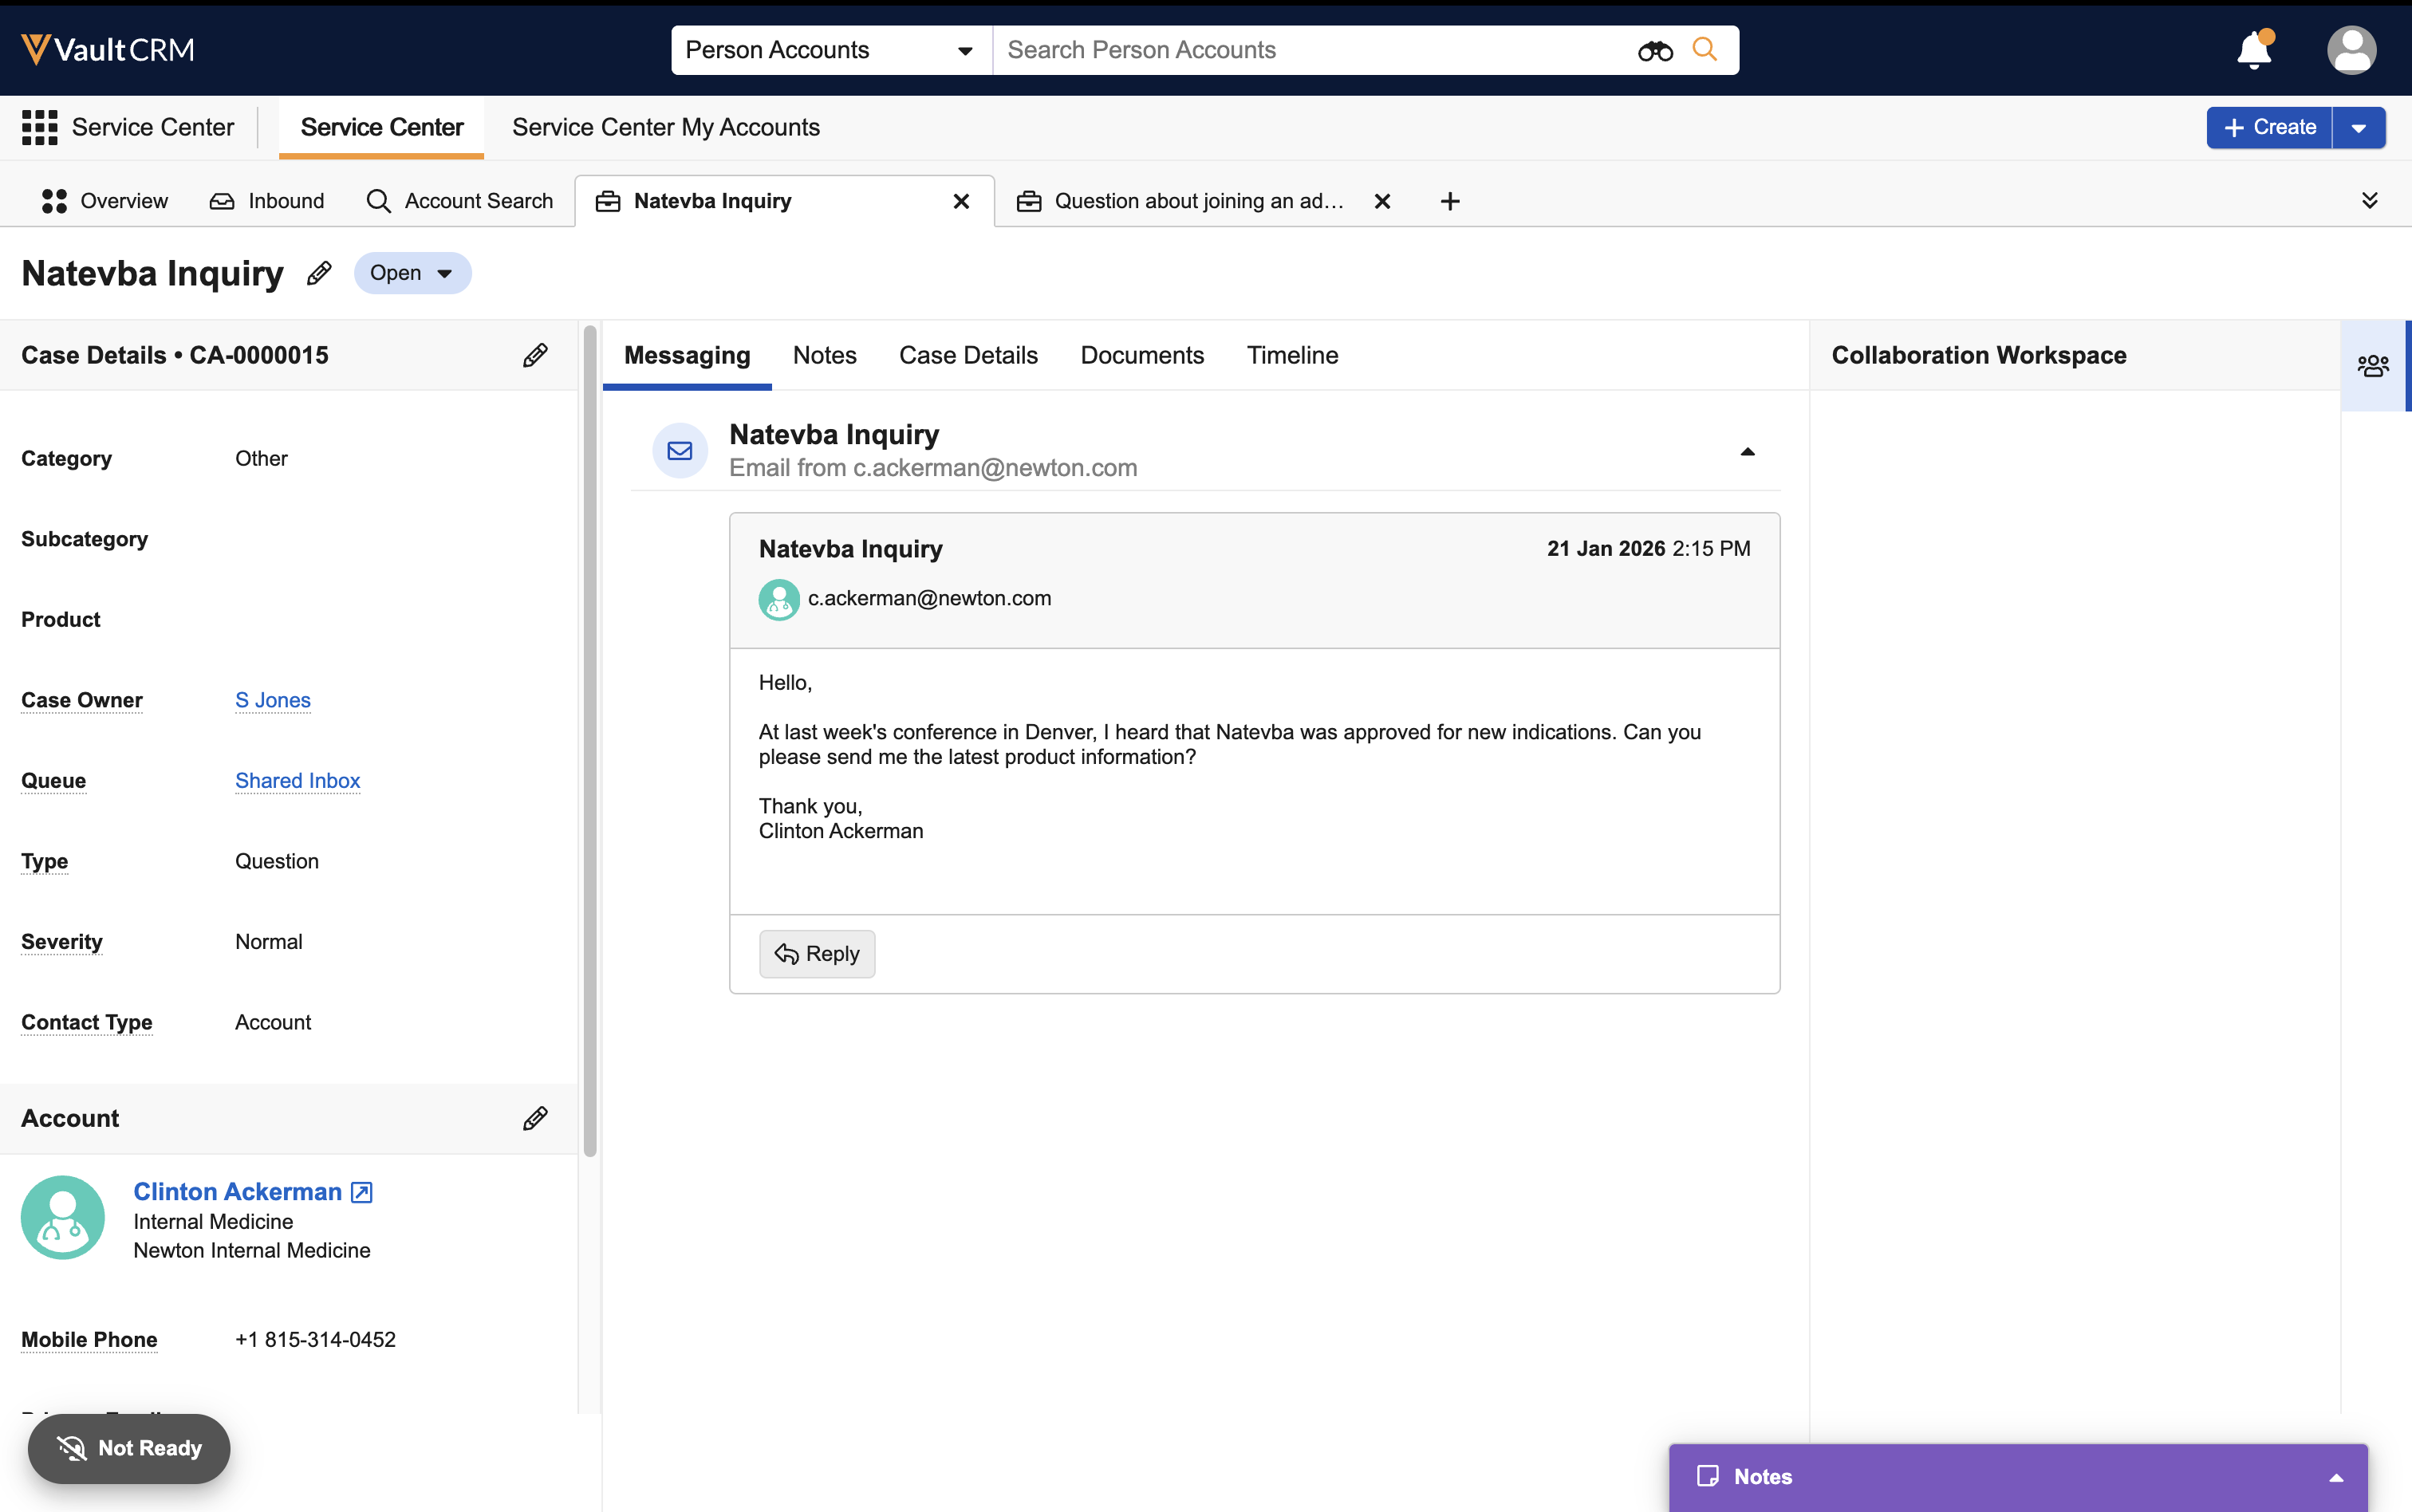Click the orange magnifier search icon

point(1705,49)
